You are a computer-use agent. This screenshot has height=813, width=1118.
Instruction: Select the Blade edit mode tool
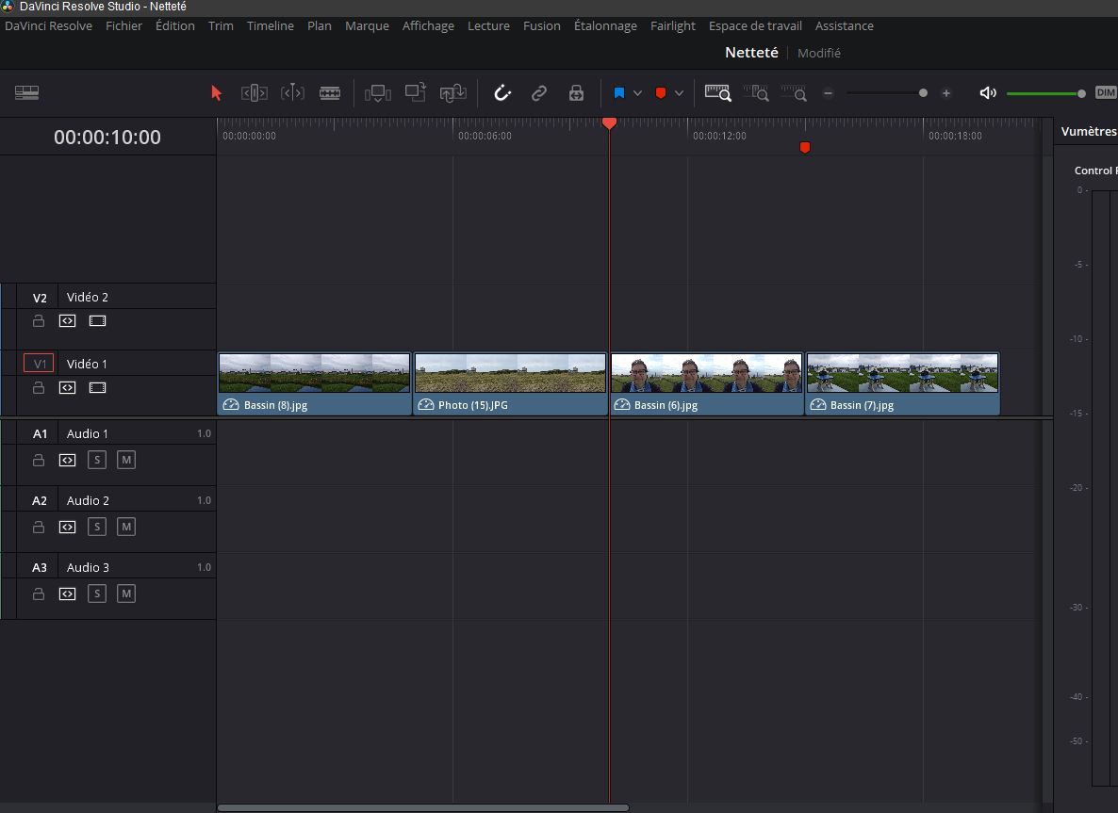[329, 93]
